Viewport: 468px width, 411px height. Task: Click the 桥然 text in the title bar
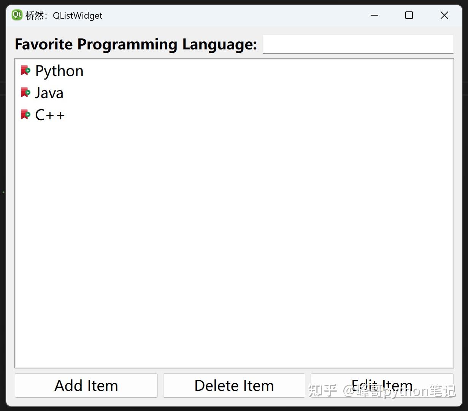[x=34, y=16]
